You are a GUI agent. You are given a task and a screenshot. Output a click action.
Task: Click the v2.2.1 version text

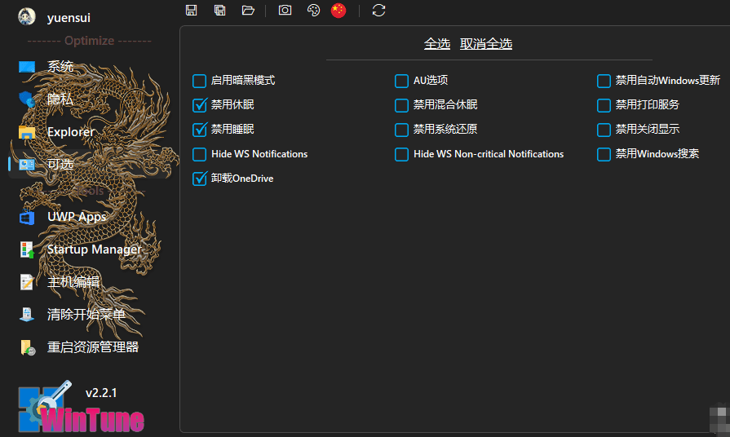(x=101, y=393)
